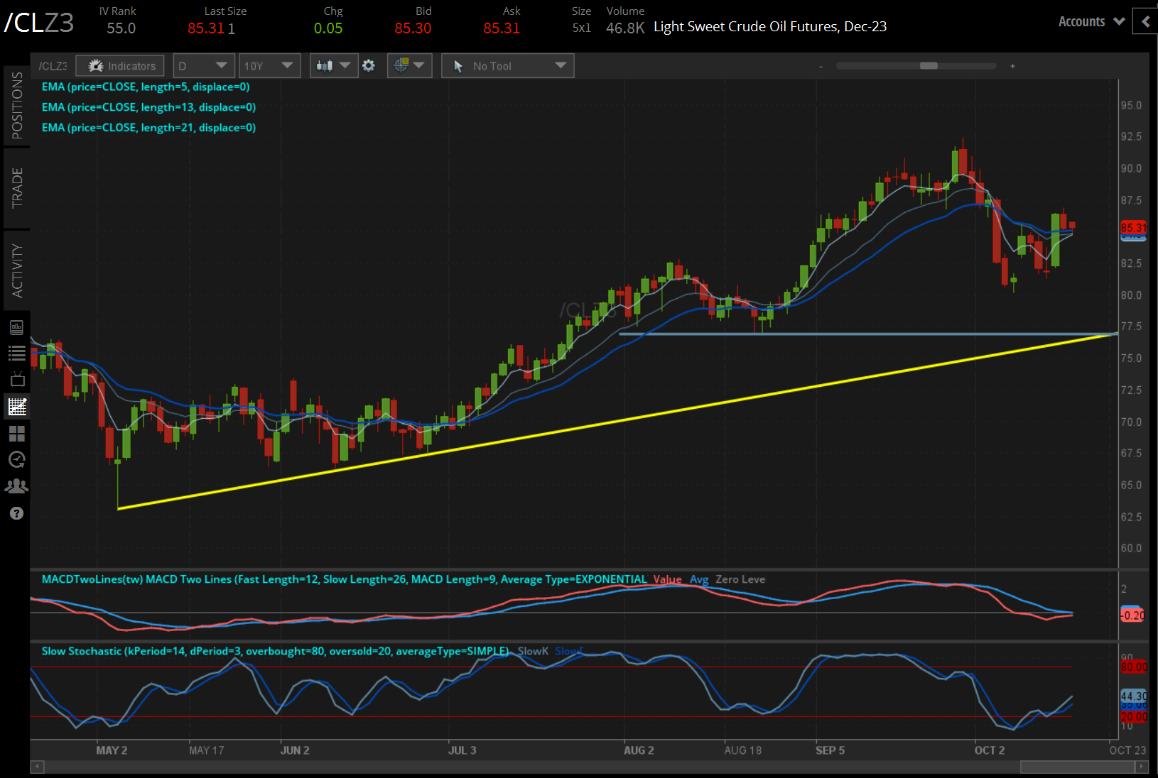Click the EMA length=5 study label

click(146, 87)
